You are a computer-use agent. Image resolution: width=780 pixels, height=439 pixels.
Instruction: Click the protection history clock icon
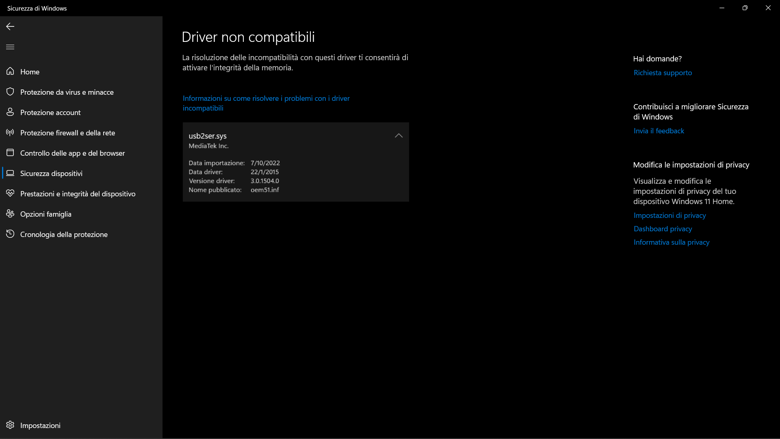(10, 234)
